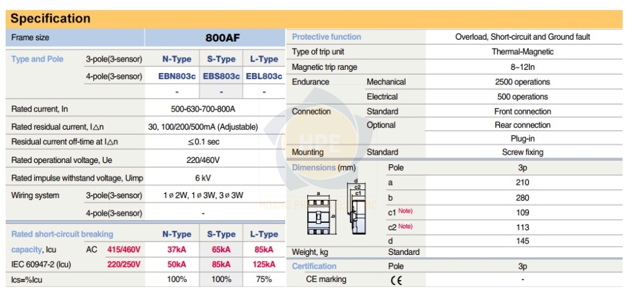Click dimension a value '210'

coord(523,182)
